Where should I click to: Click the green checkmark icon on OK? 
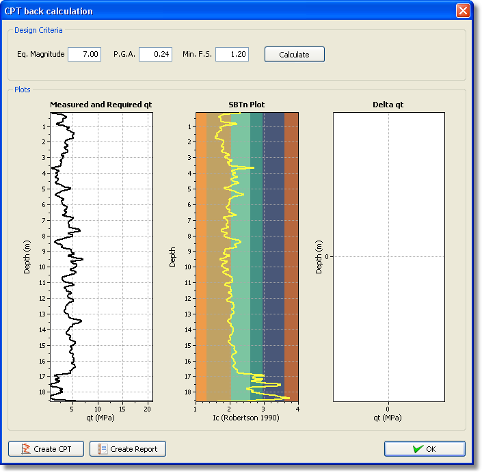(x=416, y=449)
